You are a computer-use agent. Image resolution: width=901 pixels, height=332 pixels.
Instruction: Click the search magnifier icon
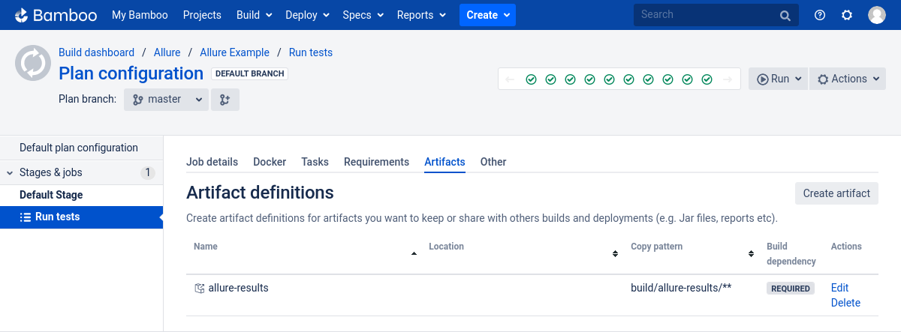click(785, 15)
